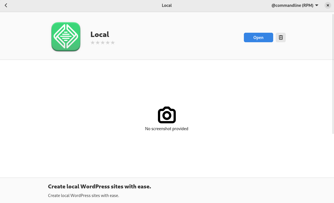Click the vertical scrollbar on the right
This screenshot has width=334, height=203.
[x=333, y=73]
